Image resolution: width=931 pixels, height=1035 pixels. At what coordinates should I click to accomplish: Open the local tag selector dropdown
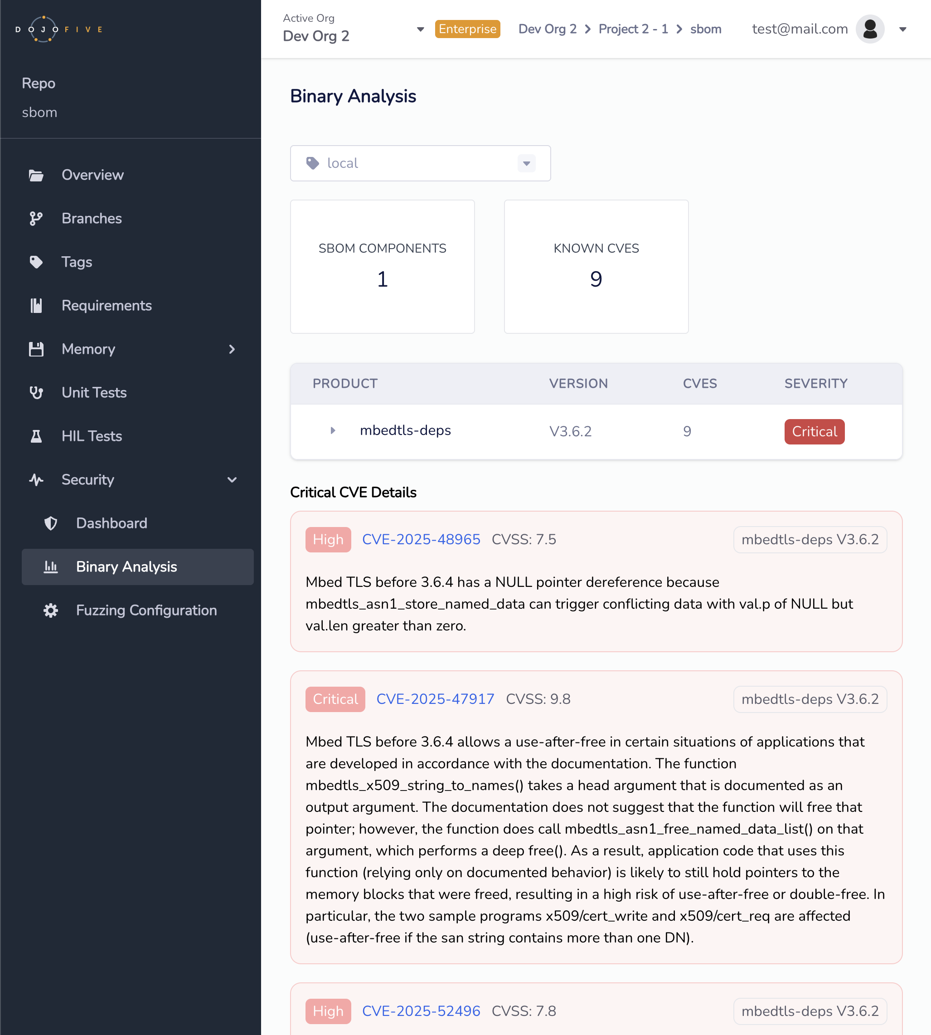tap(526, 163)
